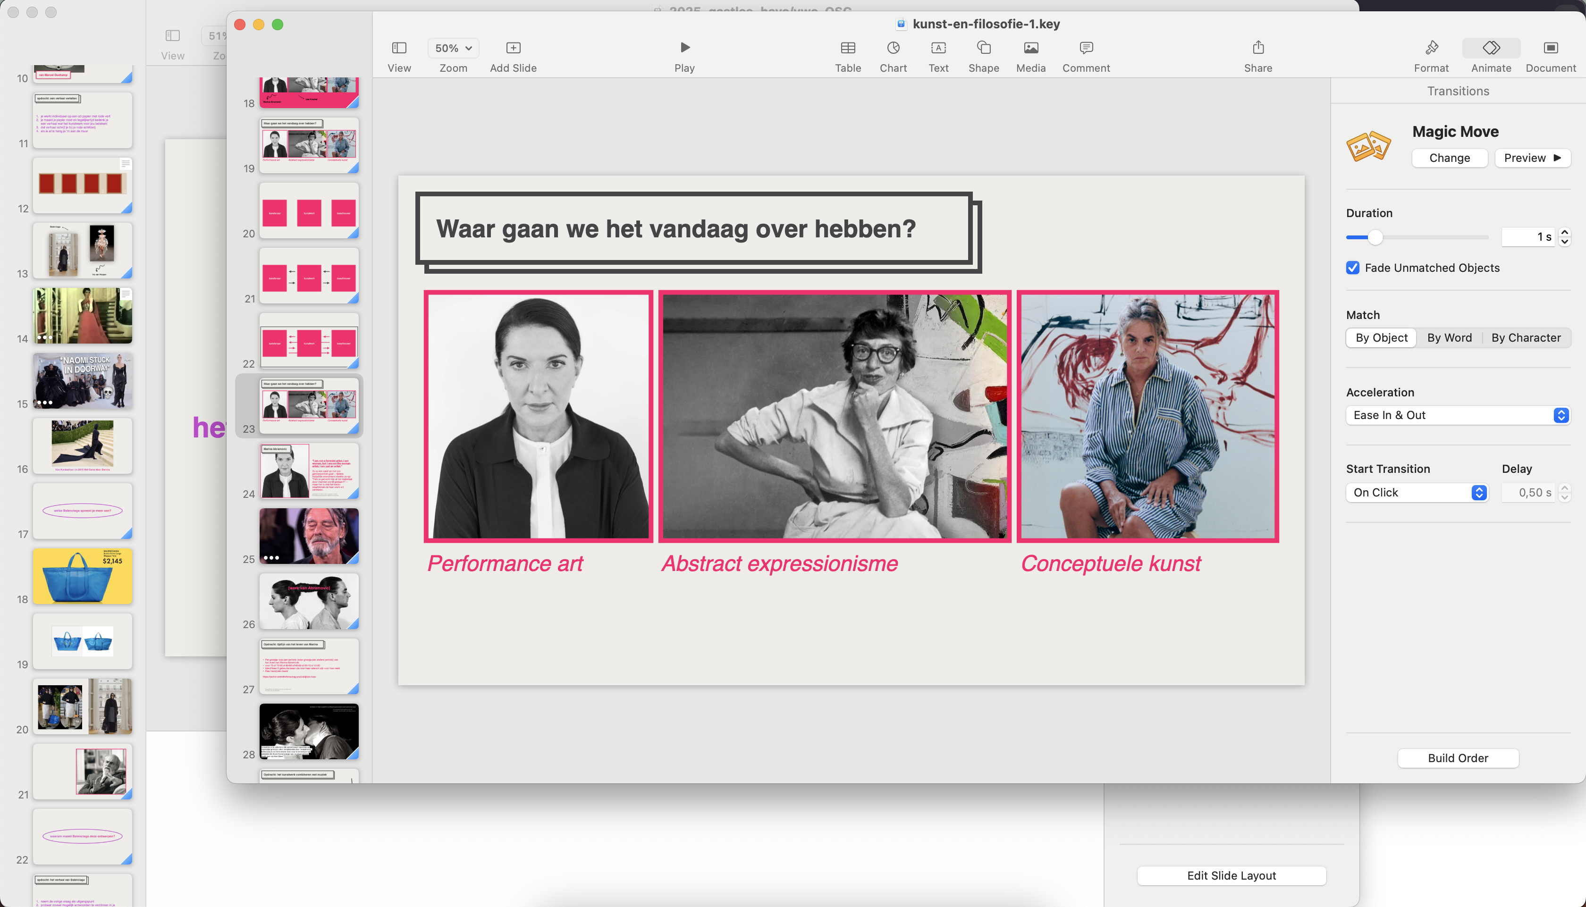Image resolution: width=1586 pixels, height=907 pixels.
Task: Select slide 19 thumbnail in navigator
Action: (x=309, y=145)
